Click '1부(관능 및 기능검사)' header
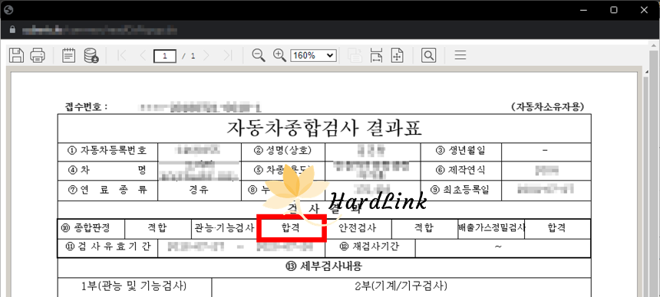Screen dimensions: 660x297 tap(134, 287)
